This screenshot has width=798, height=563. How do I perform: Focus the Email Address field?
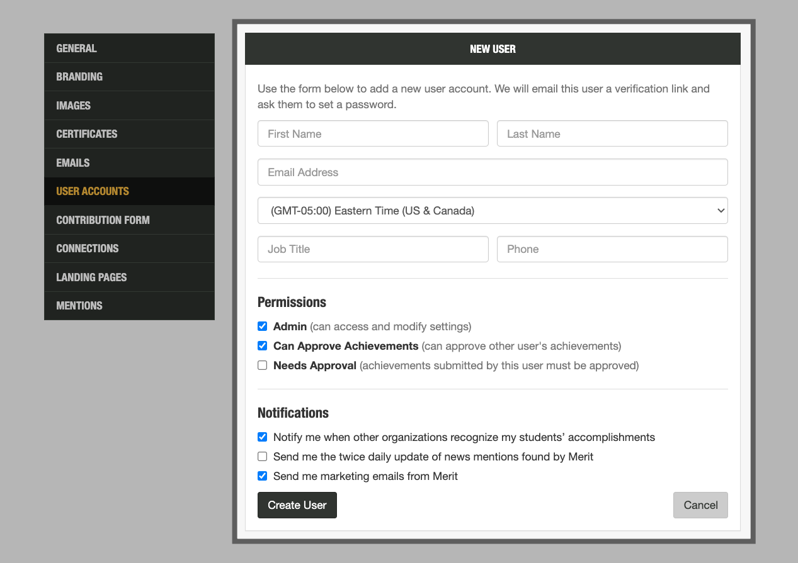[493, 172]
